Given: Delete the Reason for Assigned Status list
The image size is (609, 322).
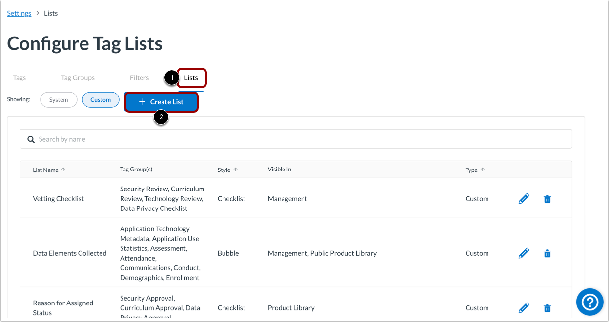Looking at the screenshot, I should coord(547,307).
